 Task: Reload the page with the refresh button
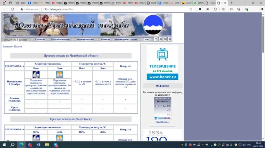13,9
